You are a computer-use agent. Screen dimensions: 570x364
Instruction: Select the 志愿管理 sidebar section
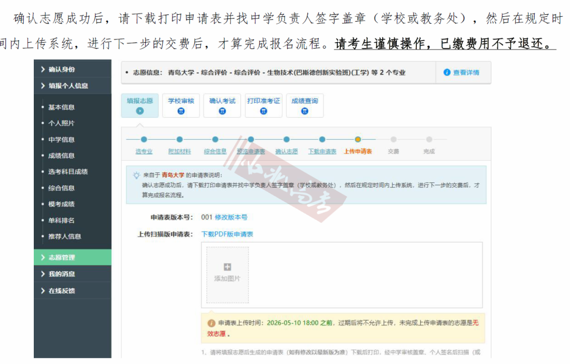72,257
